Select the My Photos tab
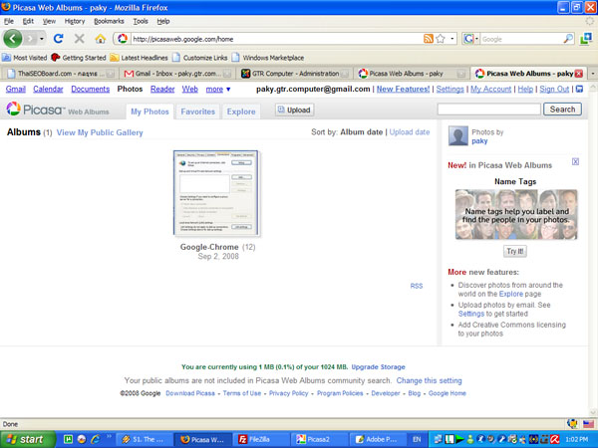598x448 pixels. point(149,112)
